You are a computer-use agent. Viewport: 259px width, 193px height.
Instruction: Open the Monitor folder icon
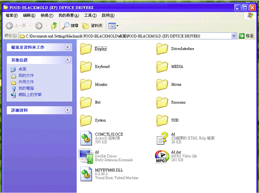86,85
